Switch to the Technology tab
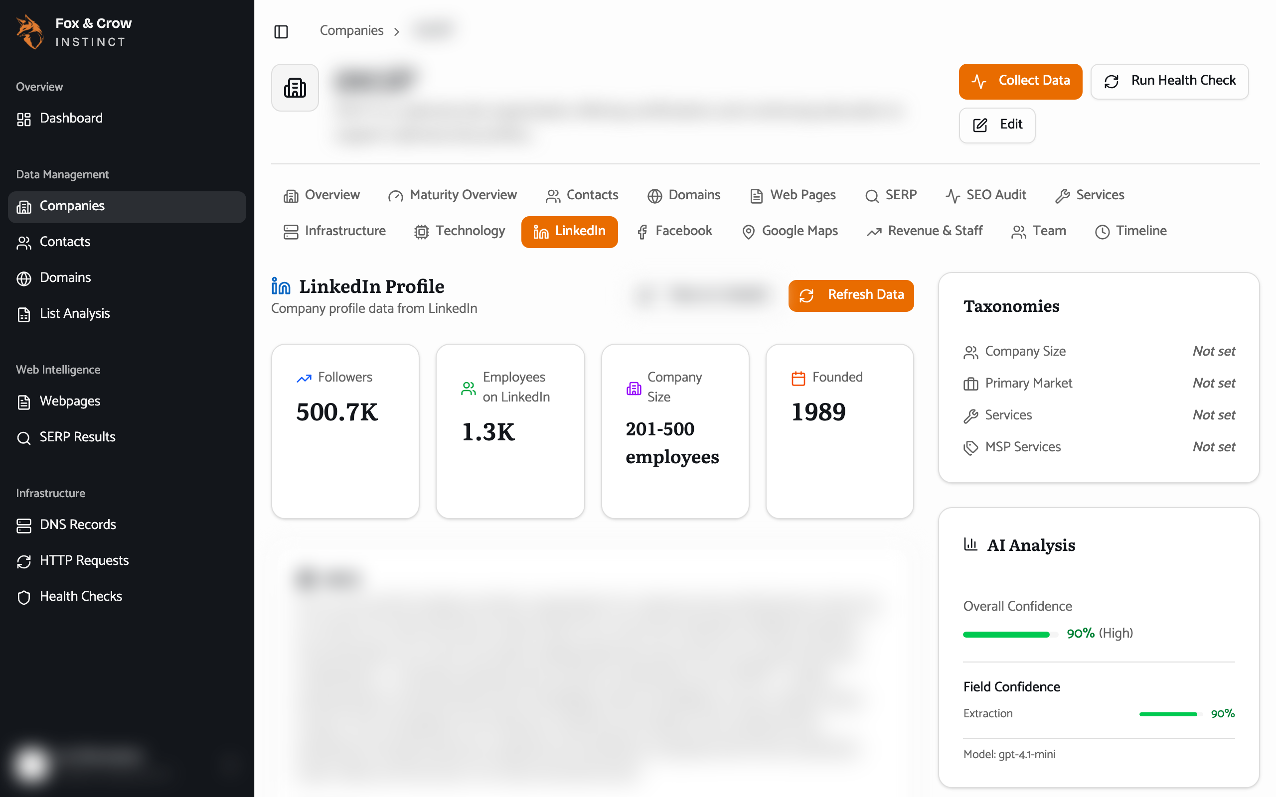1276x797 pixels. (x=460, y=232)
